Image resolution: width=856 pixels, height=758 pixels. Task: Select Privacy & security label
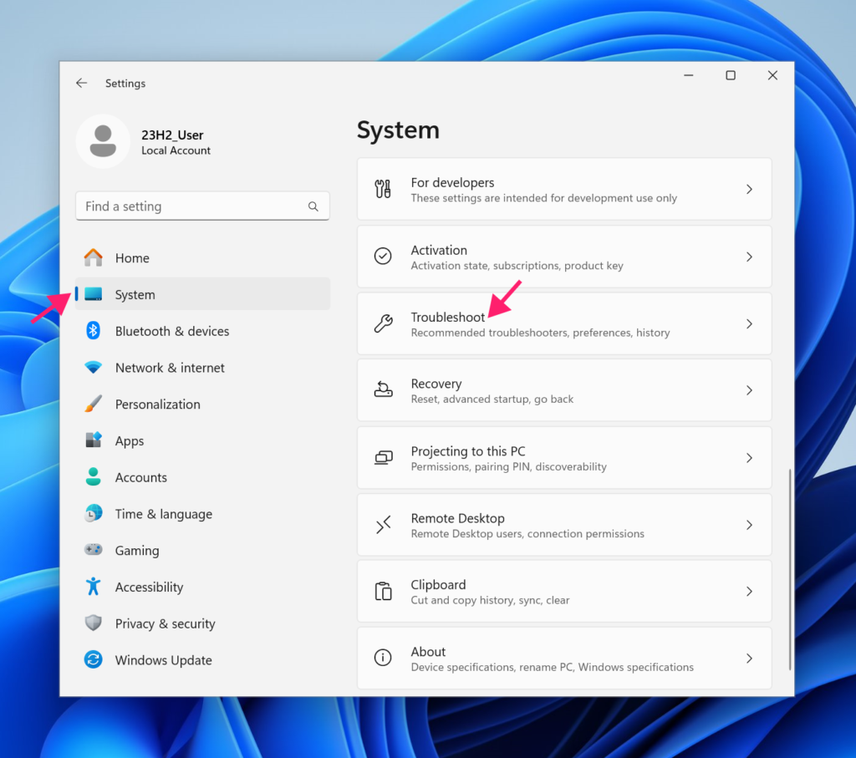click(165, 623)
